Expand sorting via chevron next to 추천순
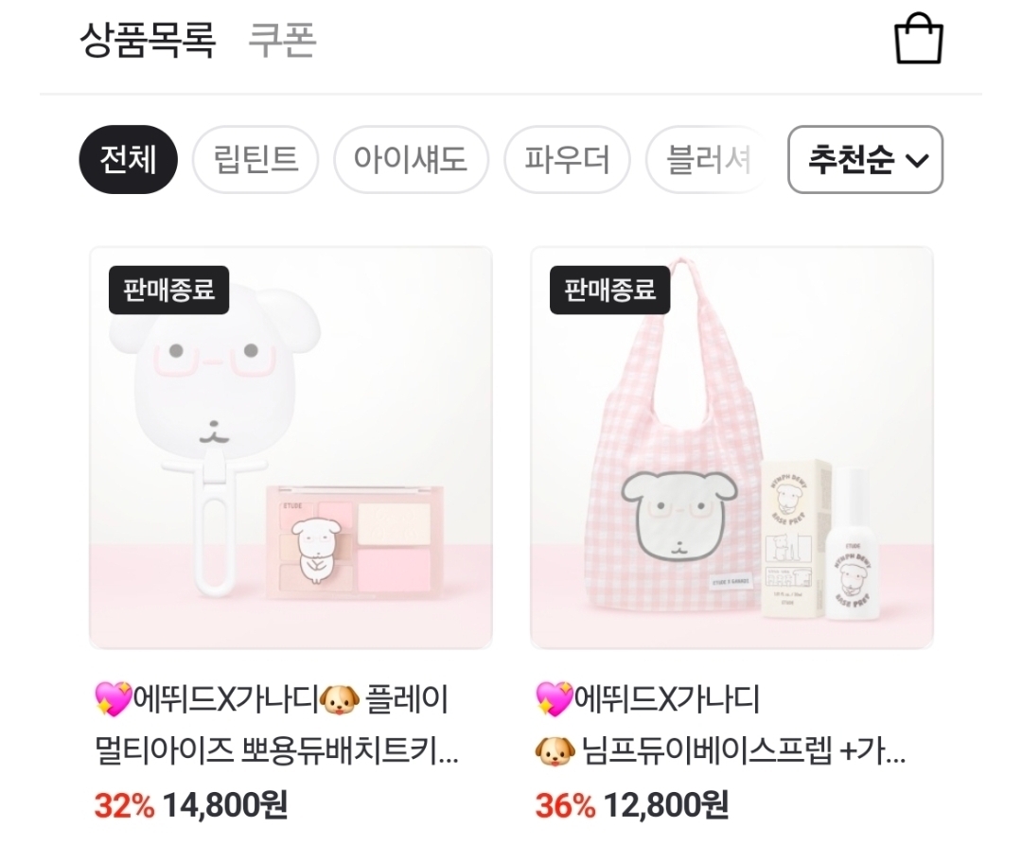The height and width of the screenshot is (863, 1022). click(x=917, y=161)
